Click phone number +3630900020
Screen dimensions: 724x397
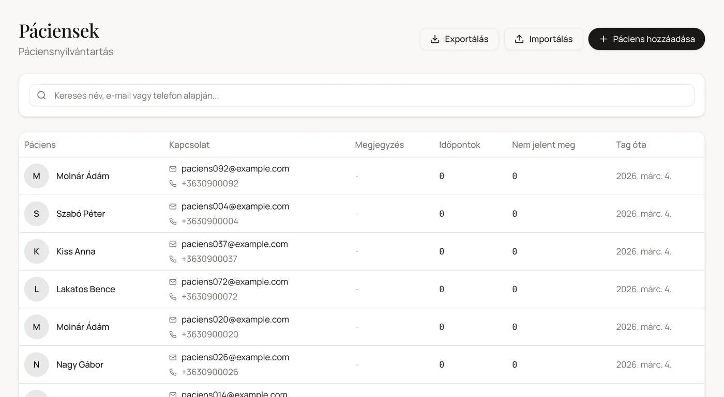210,335
